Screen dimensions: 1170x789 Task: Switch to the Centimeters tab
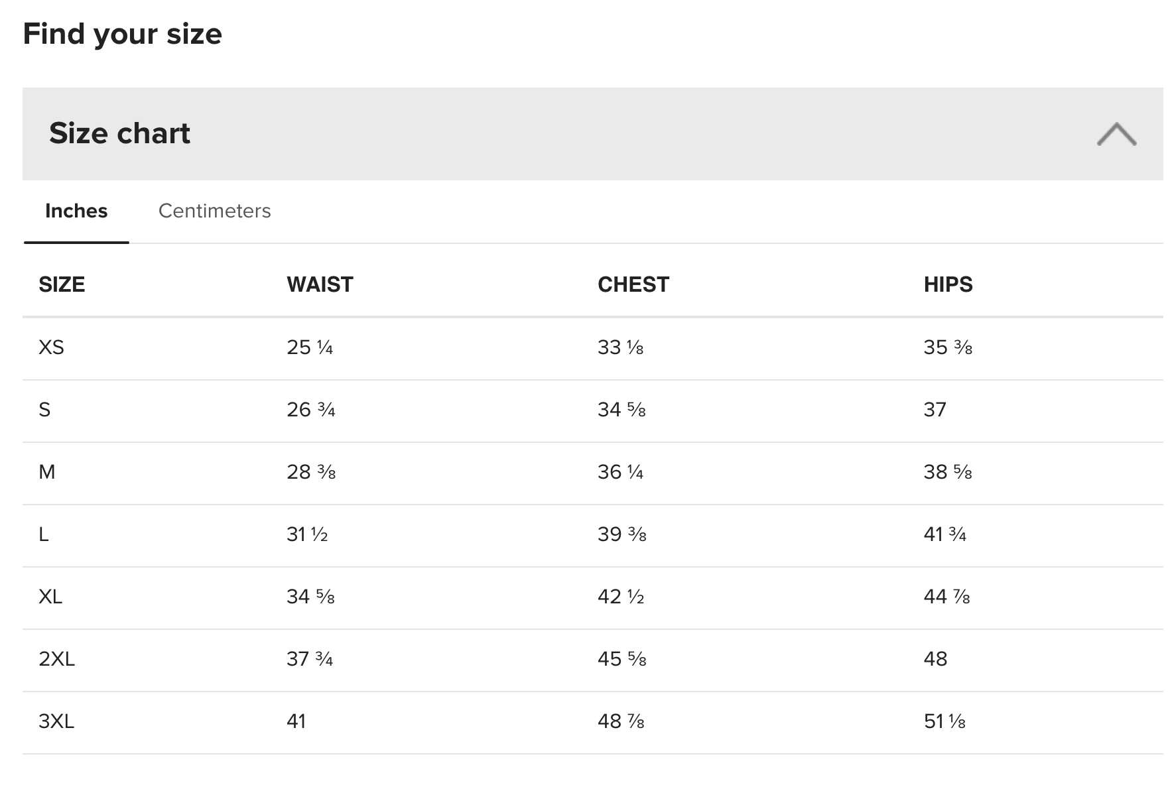214,211
